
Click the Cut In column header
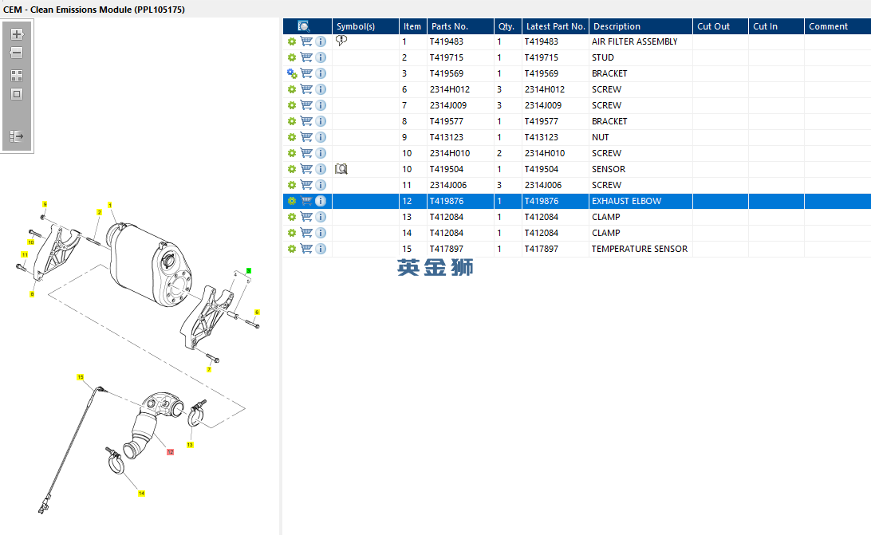pyautogui.click(x=776, y=26)
